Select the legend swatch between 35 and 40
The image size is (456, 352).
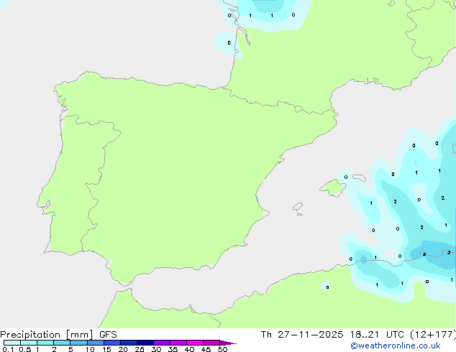coord(178,343)
